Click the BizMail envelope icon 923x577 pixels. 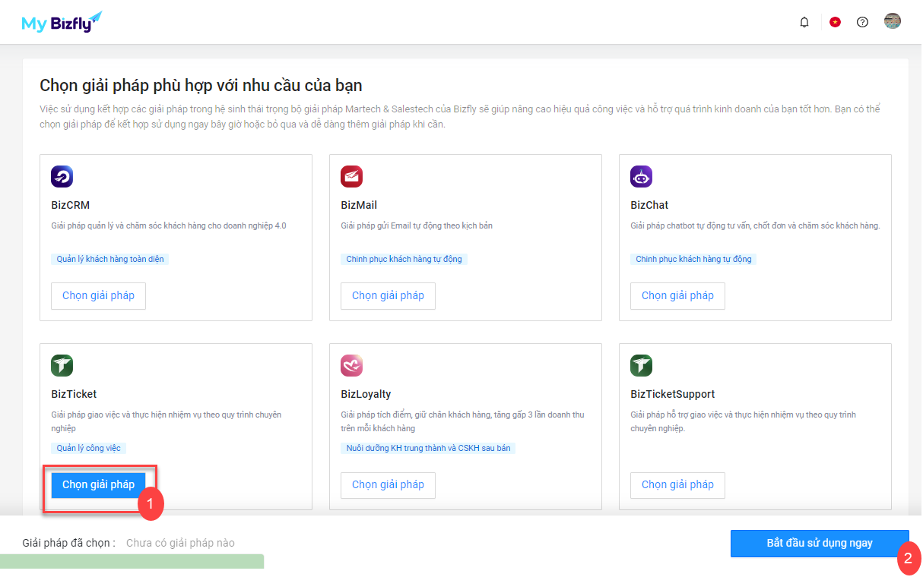[351, 177]
